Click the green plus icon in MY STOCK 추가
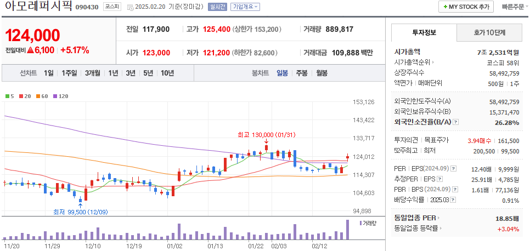Screen dimensions: 530x251 click(x=446, y=7)
